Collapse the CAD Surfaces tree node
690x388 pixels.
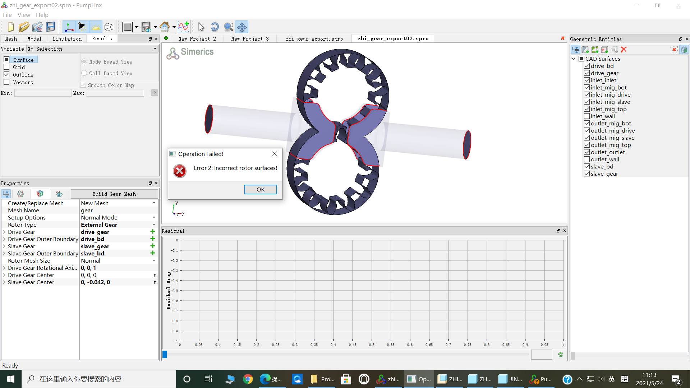pyautogui.click(x=574, y=59)
